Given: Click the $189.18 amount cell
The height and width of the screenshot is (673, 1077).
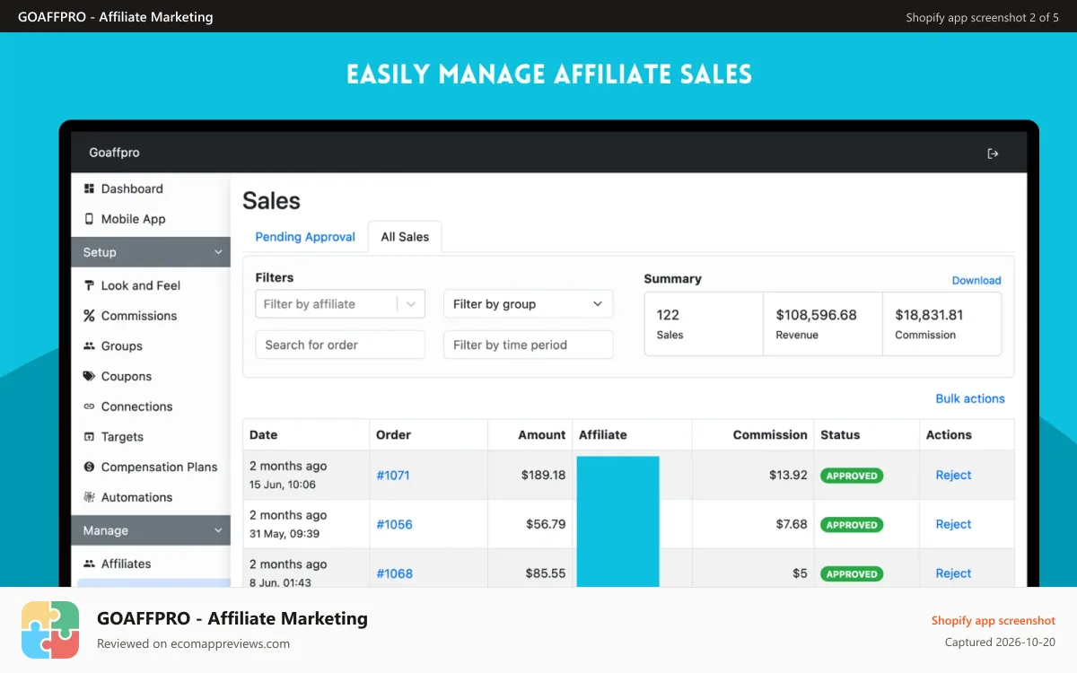Looking at the screenshot, I should click(543, 476).
